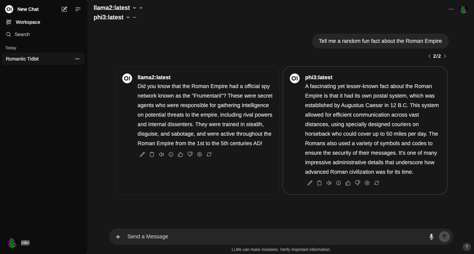Click the new chat compose icon
Viewport: 474px width, 254px height.
(x=64, y=9)
